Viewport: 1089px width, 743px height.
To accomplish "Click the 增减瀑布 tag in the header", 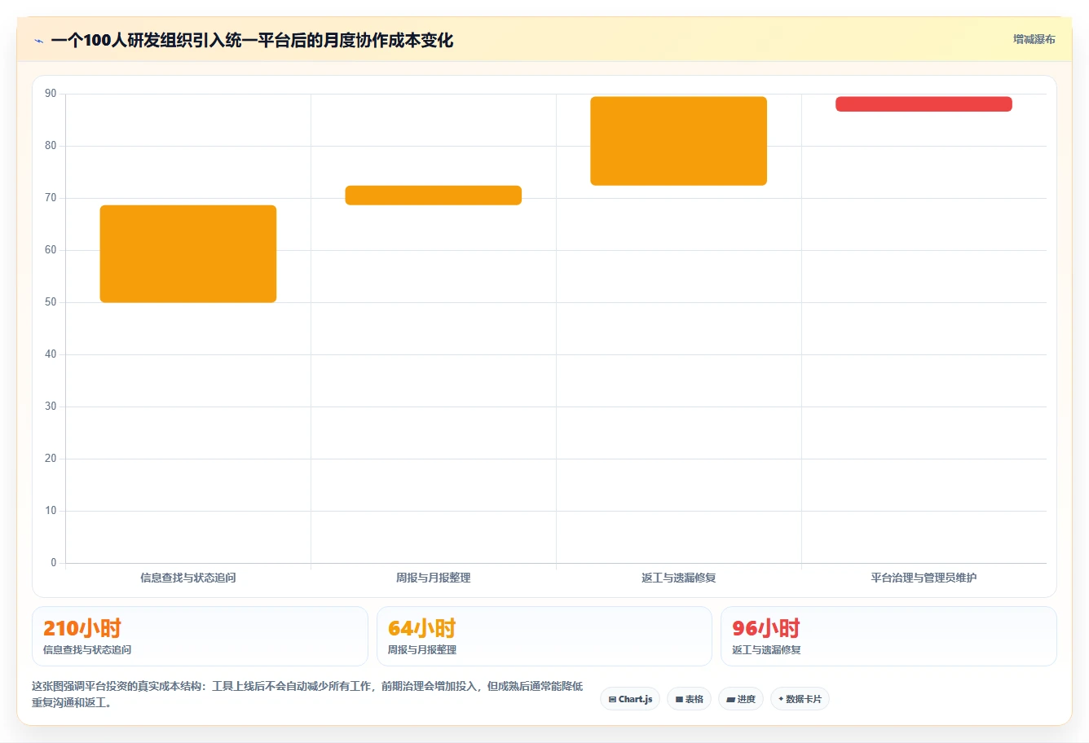I will coord(1034,39).
